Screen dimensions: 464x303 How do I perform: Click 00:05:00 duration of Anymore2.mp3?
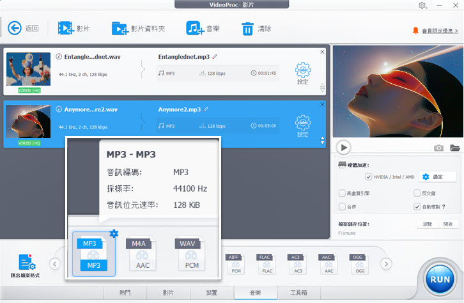(x=263, y=126)
